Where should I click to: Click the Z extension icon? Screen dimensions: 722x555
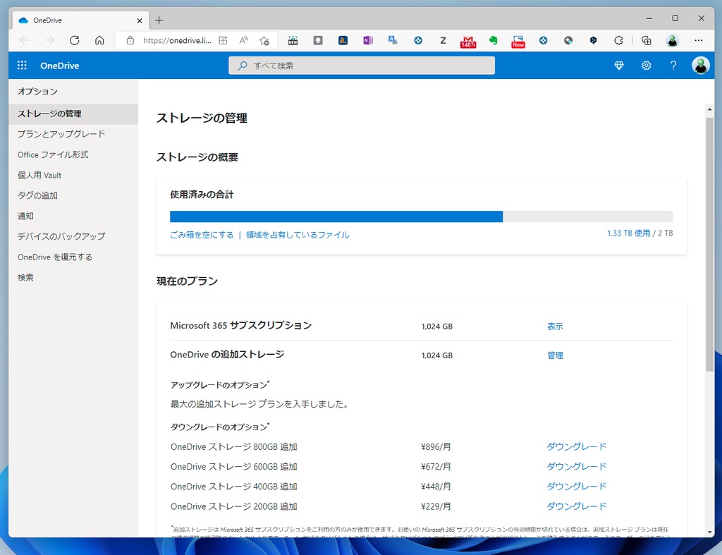443,40
